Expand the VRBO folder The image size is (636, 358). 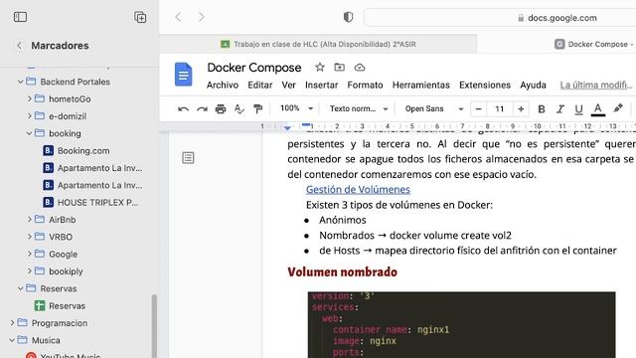(x=29, y=237)
